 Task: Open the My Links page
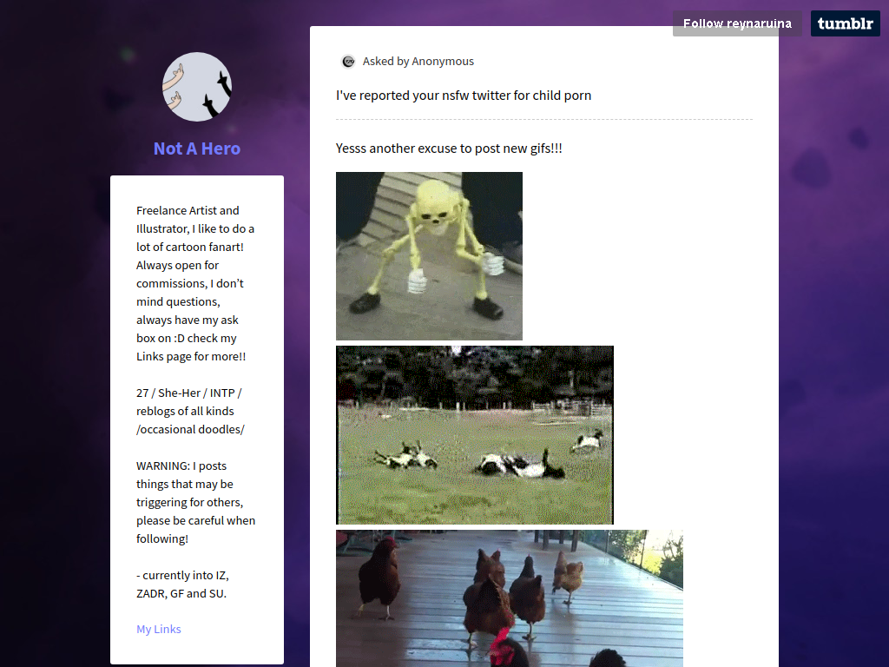159,629
